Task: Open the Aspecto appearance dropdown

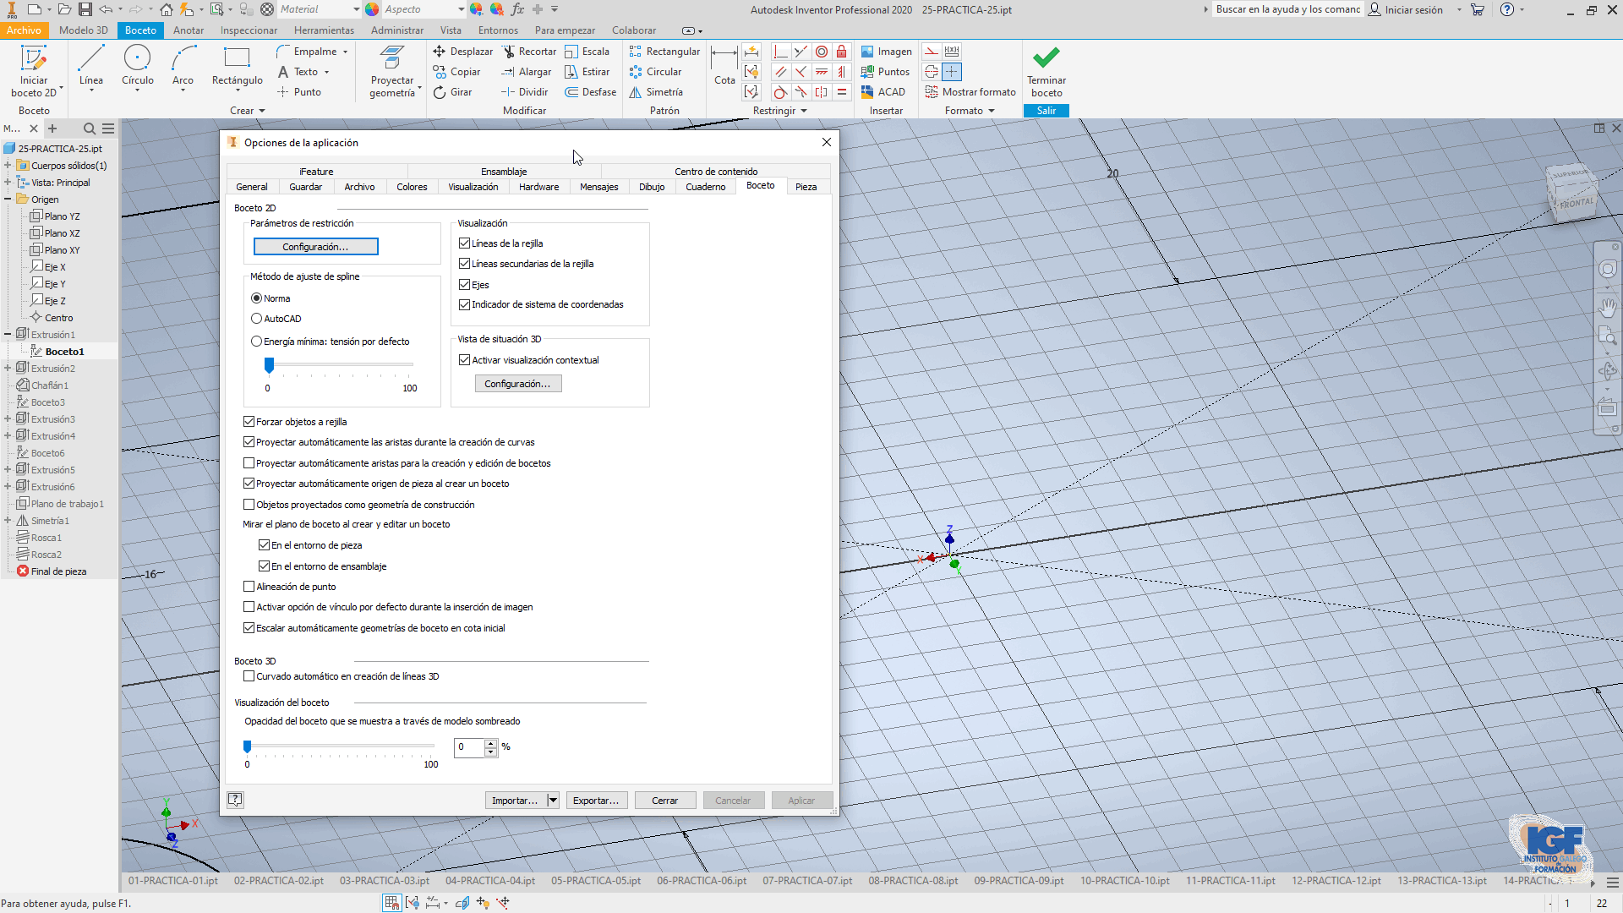Action: [461, 9]
